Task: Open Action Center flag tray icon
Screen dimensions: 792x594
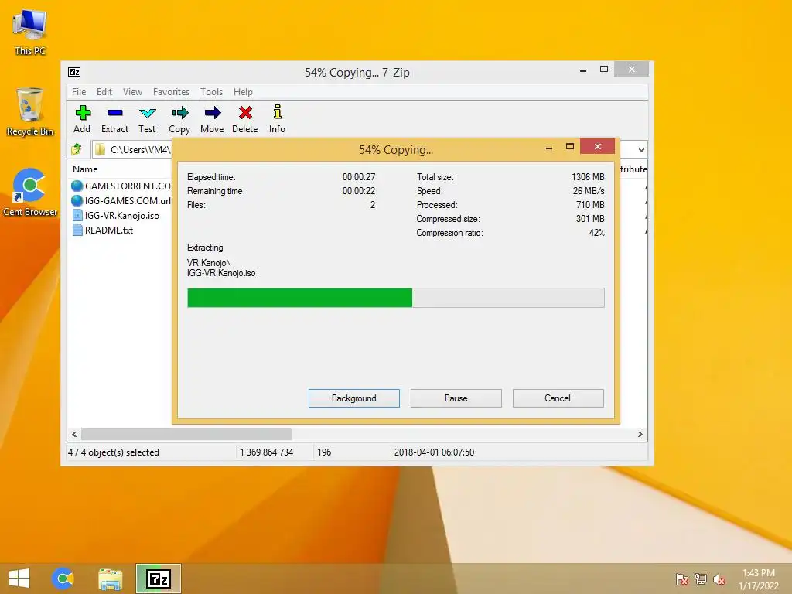Action: click(x=681, y=579)
